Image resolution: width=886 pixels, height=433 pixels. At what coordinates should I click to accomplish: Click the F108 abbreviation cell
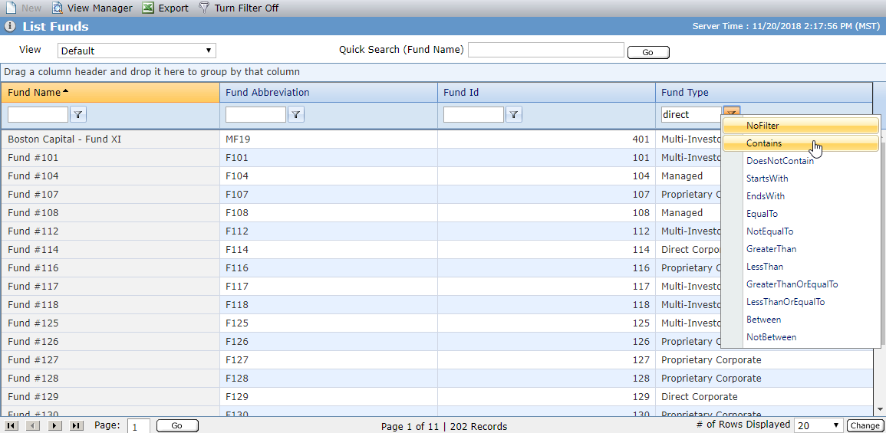point(328,213)
